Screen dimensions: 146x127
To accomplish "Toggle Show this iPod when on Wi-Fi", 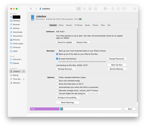I will (x=57, y=84).
